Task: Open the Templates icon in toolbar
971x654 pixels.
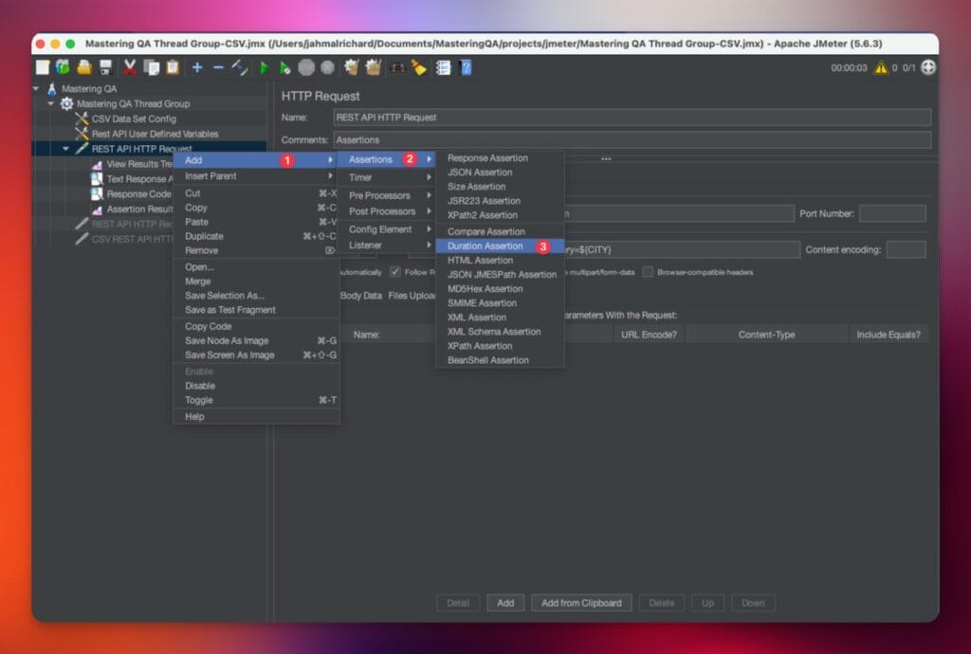Action: tap(63, 67)
